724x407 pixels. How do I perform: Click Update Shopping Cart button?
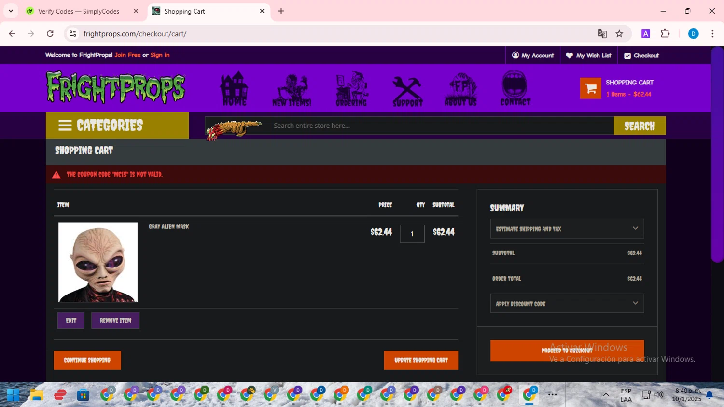click(421, 360)
